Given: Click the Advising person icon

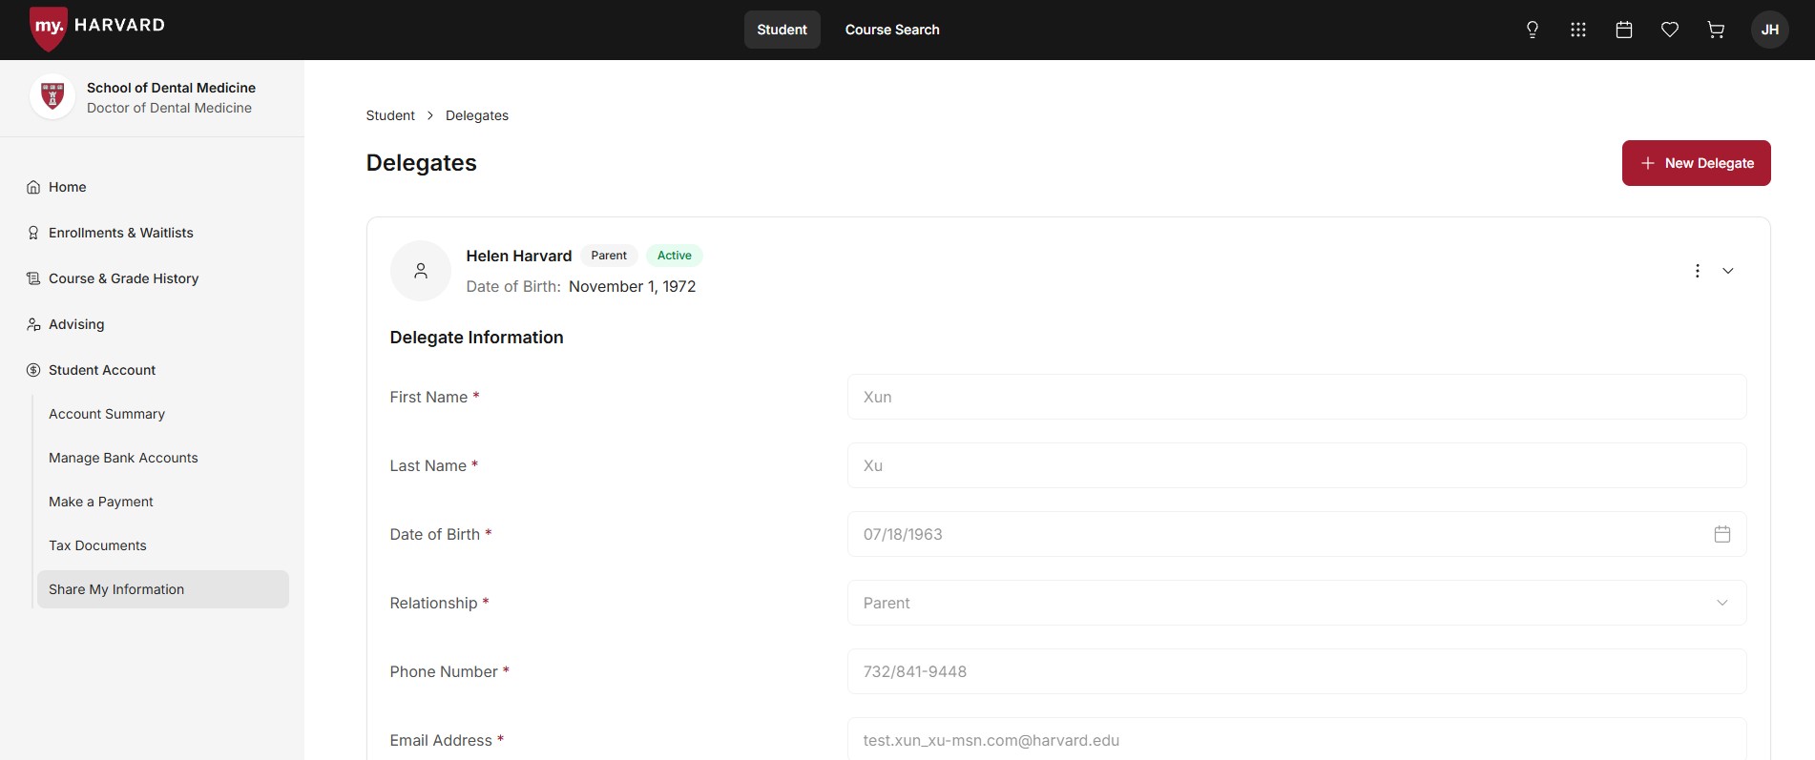Looking at the screenshot, I should (x=33, y=324).
